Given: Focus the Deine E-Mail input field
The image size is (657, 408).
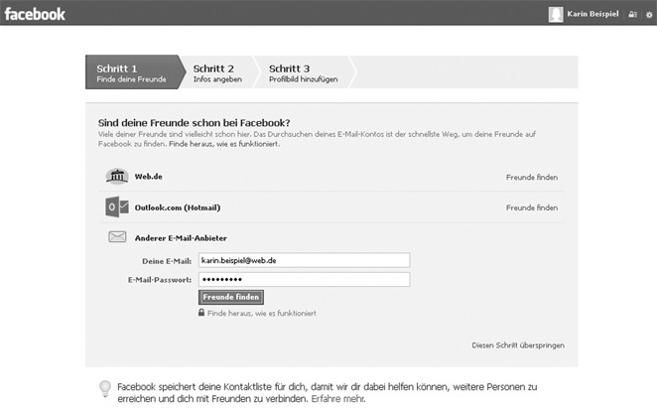Looking at the screenshot, I should (305, 260).
